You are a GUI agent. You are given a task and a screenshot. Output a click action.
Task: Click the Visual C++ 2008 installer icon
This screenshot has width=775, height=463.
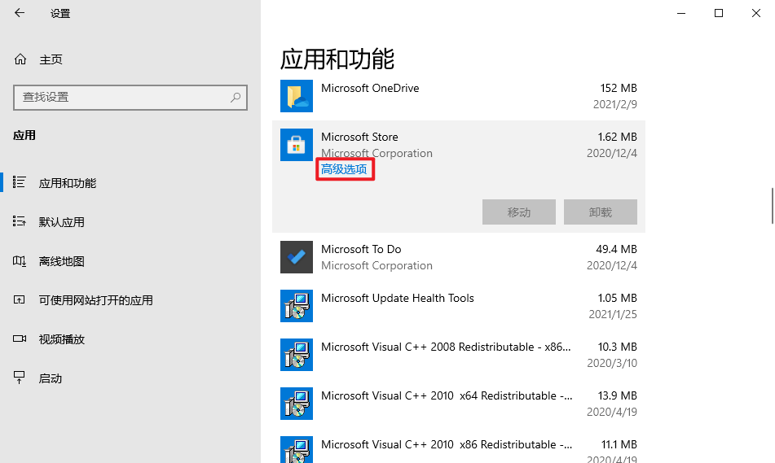pyautogui.click(x=297, y=355)
